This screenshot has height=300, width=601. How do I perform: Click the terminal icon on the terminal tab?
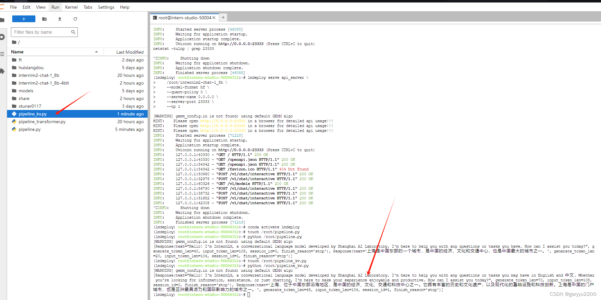(155, 18)
